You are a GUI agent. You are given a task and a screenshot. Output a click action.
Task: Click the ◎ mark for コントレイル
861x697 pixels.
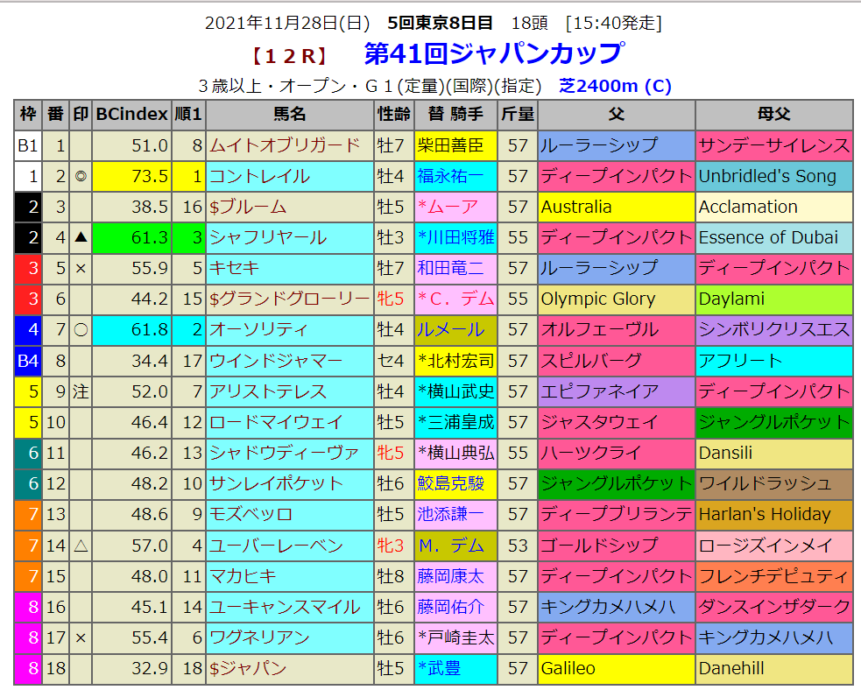click(x=81, y=177)
